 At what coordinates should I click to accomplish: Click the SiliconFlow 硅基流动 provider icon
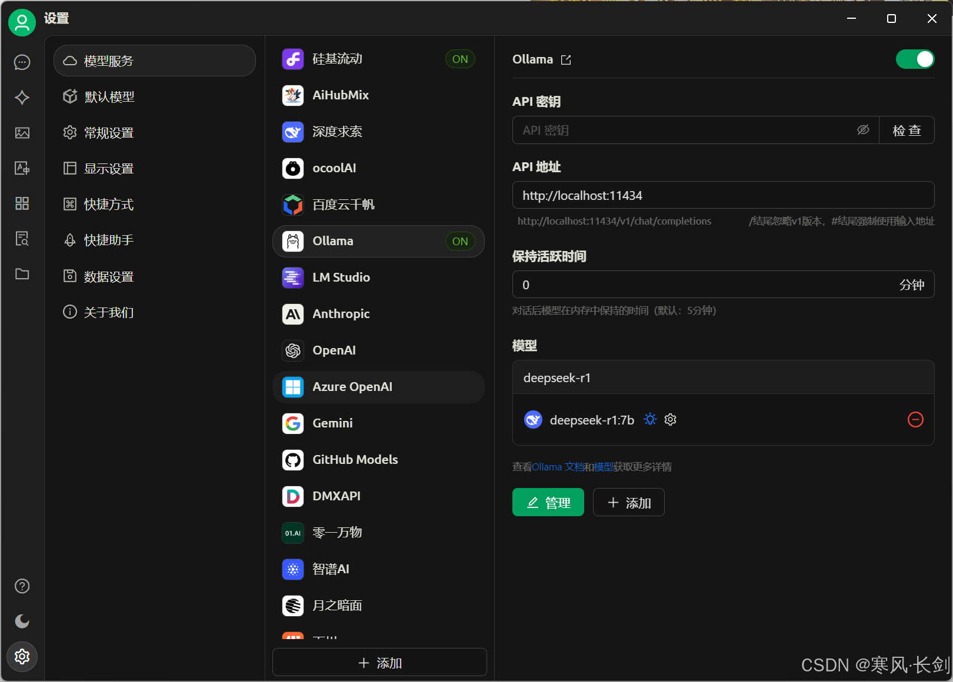coord(293,59)
